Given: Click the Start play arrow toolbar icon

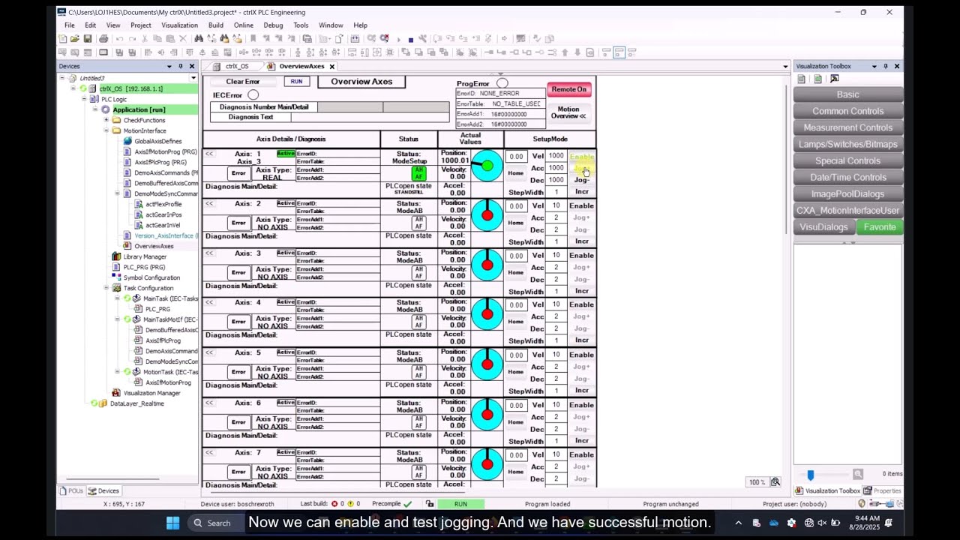Looking at the screenshot, I should tap(399, 39).
